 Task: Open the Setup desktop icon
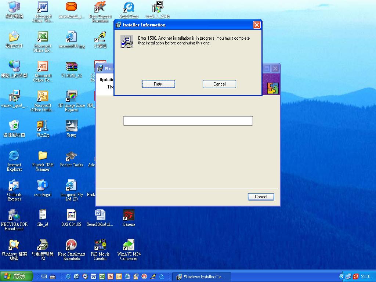click(x=72, y=129)
